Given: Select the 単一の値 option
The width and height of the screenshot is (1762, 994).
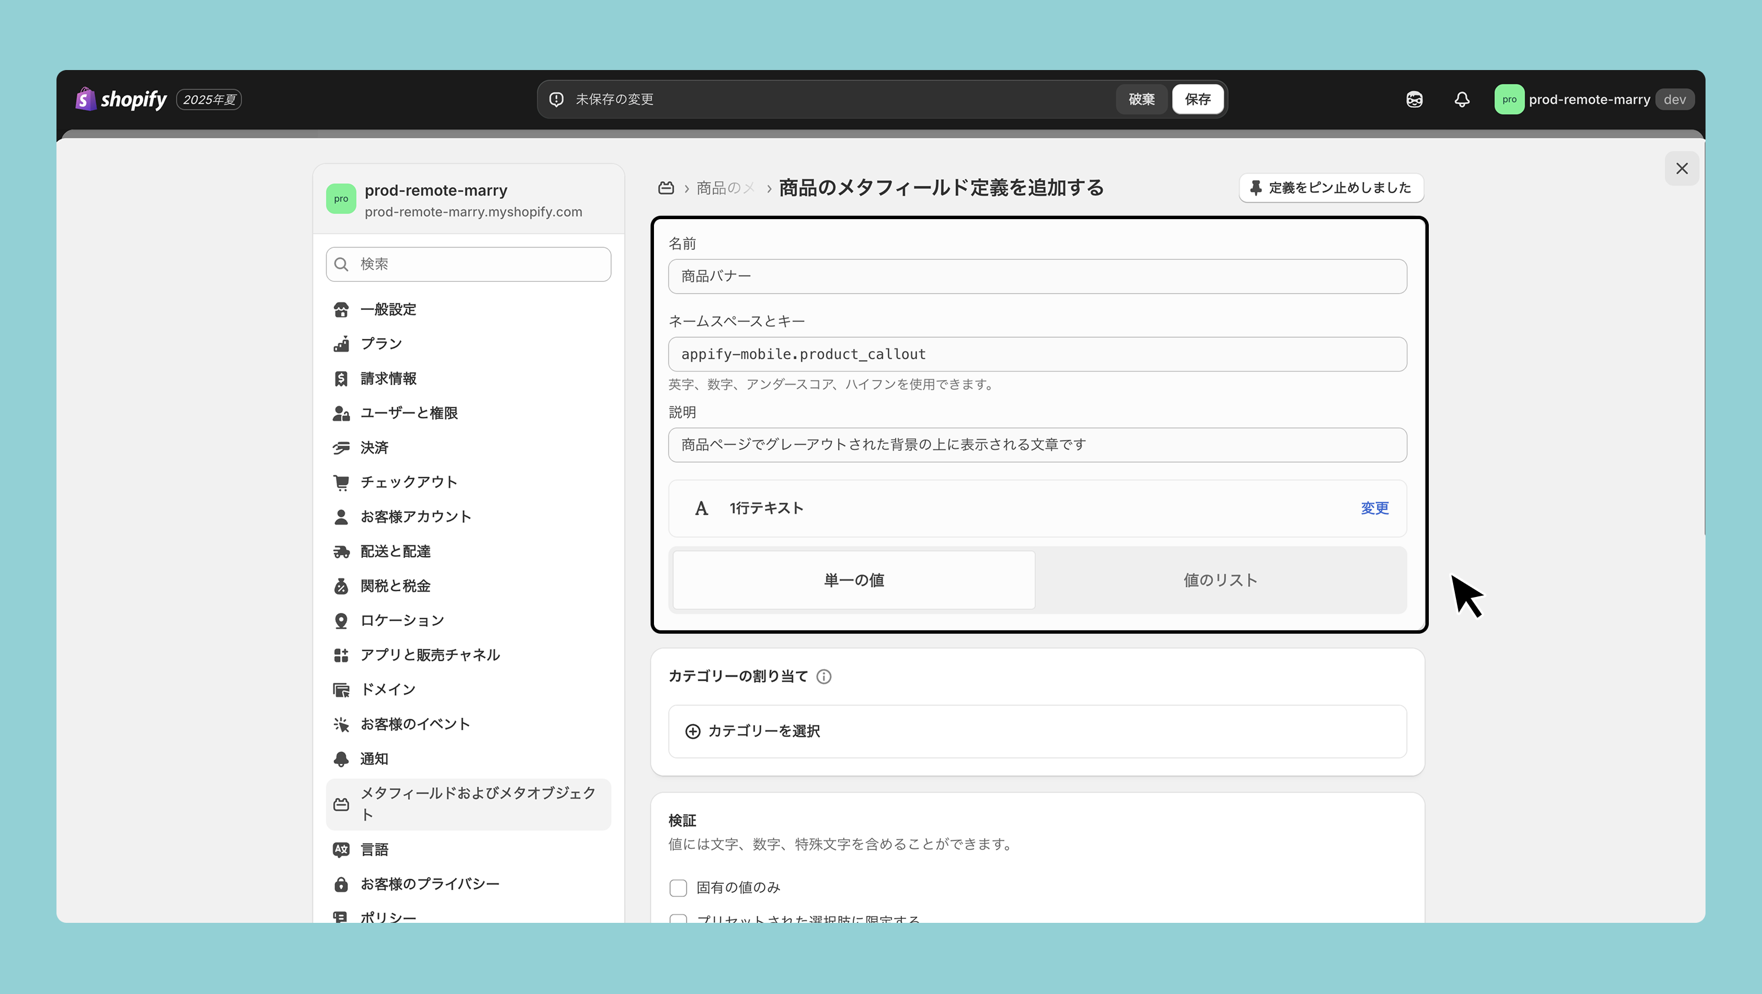Looking at the screenshot, I should 854,580.
